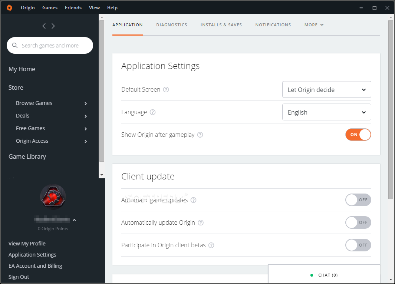The width and height of the screenshot is (395, 284).
Task: Switch to the INSTALLS & SAVES tab
Action: point(221,25)
